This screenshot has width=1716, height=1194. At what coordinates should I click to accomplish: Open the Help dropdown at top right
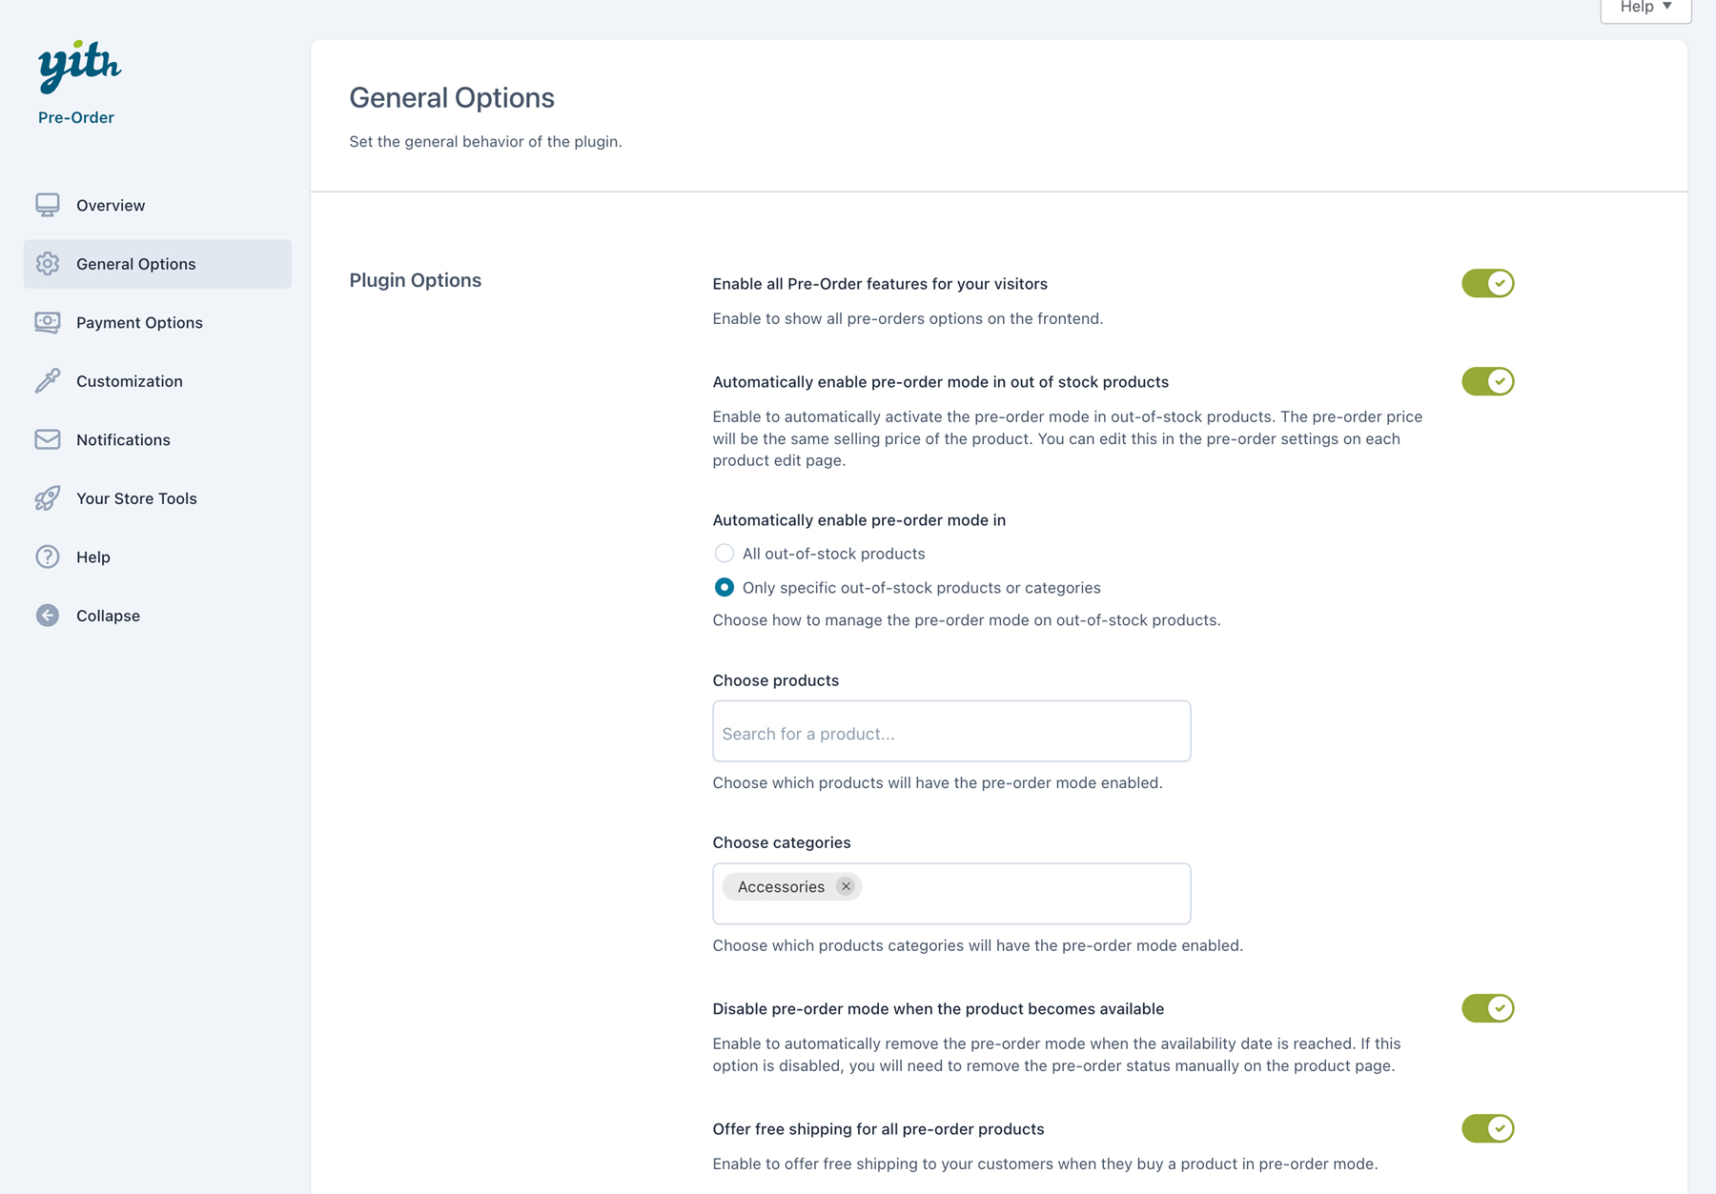point(1645,8)
